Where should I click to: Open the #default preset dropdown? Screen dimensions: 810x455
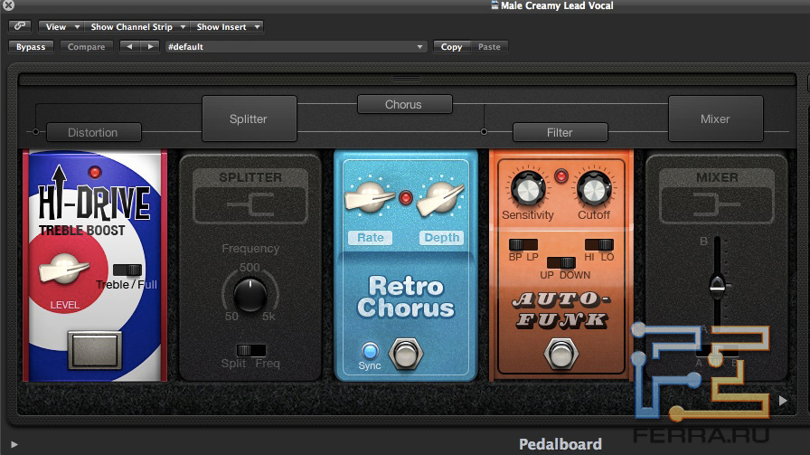pyautogui.click(x=295, y=47)
